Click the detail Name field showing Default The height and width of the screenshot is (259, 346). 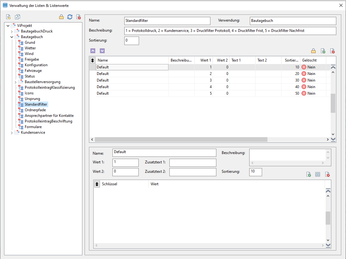click(x=164, y=153)
